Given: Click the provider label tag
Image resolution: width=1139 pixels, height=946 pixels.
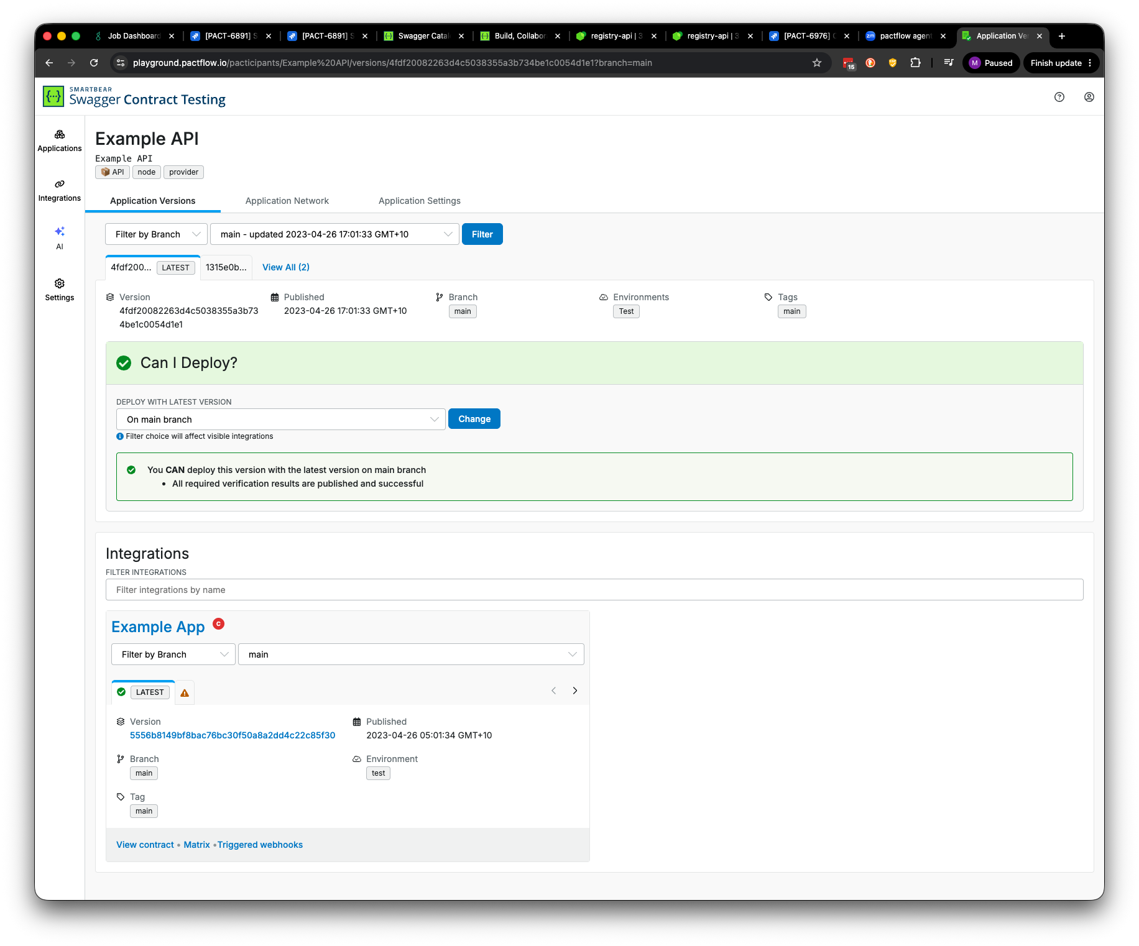Looking at the screenshot, I should [183, 172].
